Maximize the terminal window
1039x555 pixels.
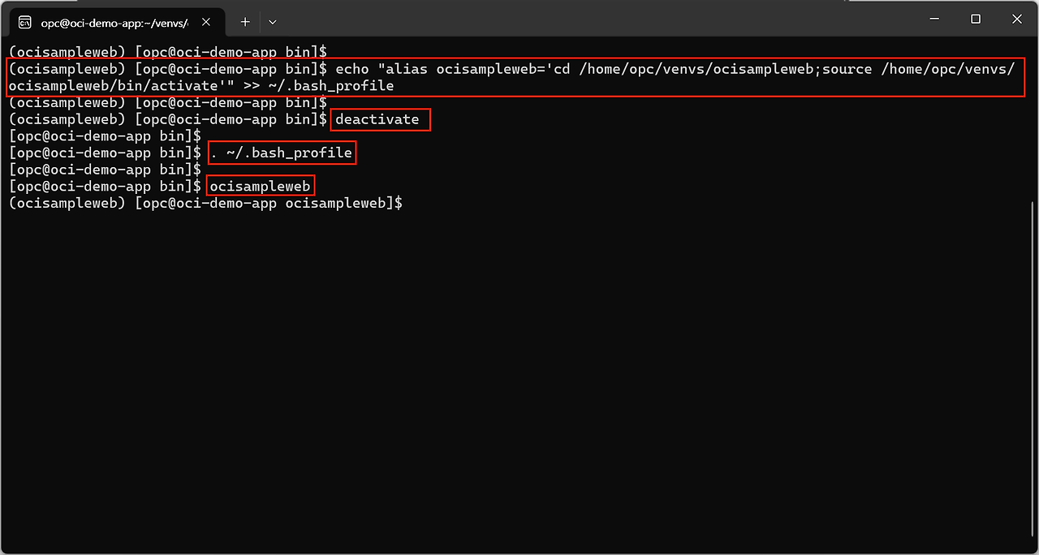click(x=976, y=19)
